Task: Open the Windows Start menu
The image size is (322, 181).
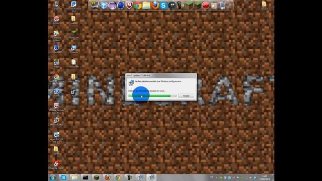Action: tap(53, 177)
